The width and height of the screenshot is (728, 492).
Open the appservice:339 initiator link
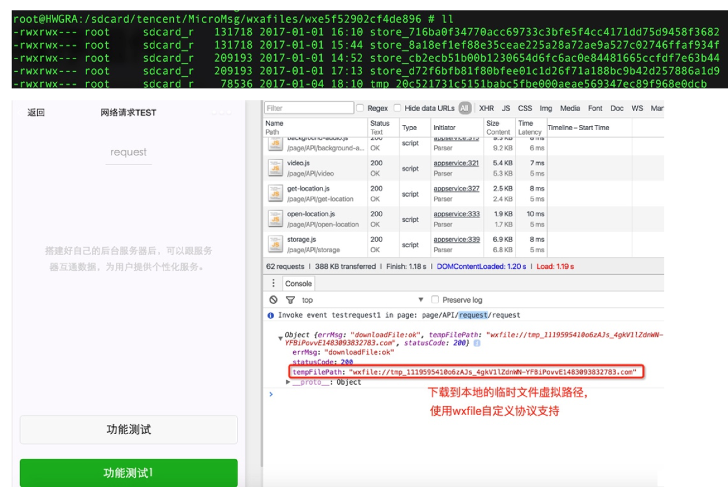[456, 240]
